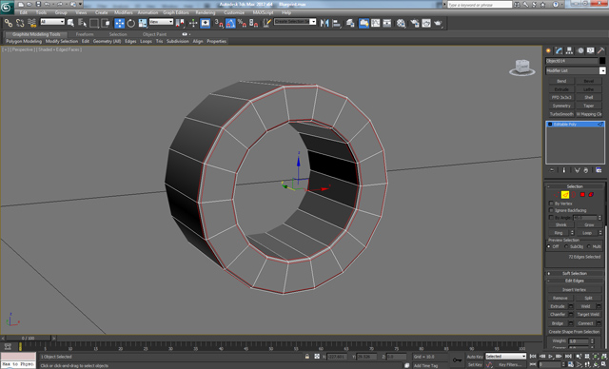The width and height of the screenshot is (609, 369).
Task: Toggle the Angle Snap icon
Action: click(x=230, y=23)
